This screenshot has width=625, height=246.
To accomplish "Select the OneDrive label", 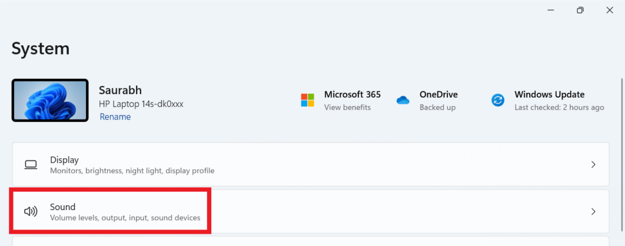I will tap(438, 95).
